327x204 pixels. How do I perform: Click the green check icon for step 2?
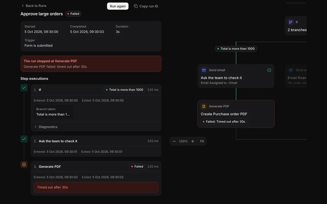[24, 139]
